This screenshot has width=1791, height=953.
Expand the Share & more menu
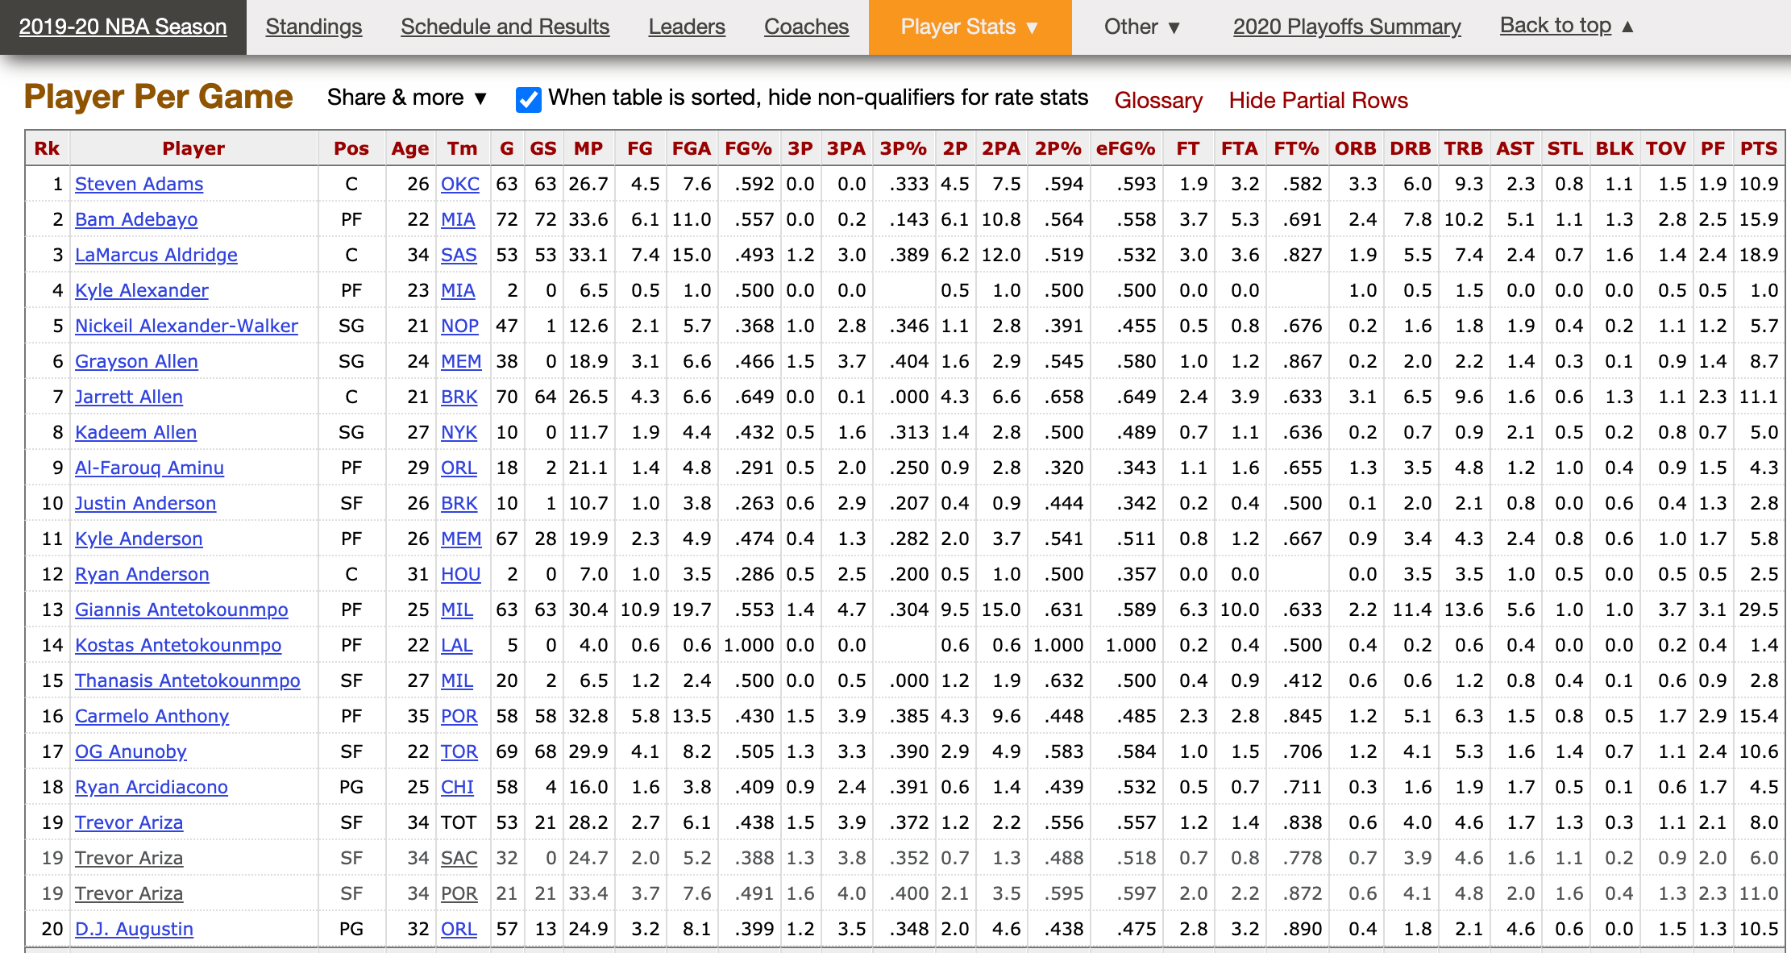[407, 98]
